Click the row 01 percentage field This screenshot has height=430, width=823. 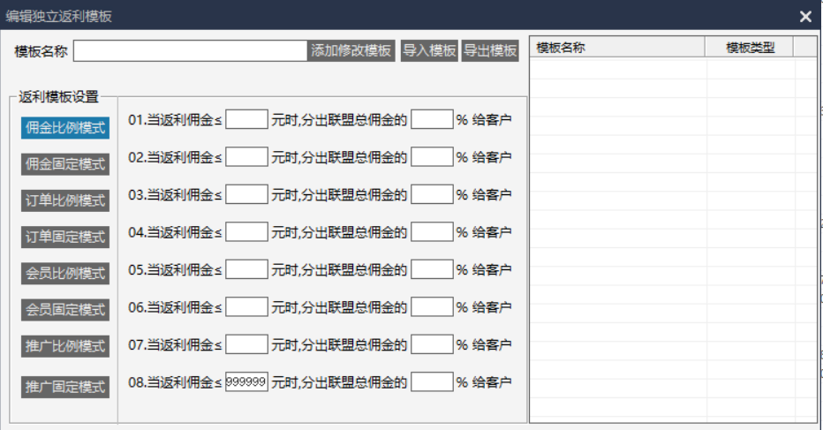coord(432,119)
